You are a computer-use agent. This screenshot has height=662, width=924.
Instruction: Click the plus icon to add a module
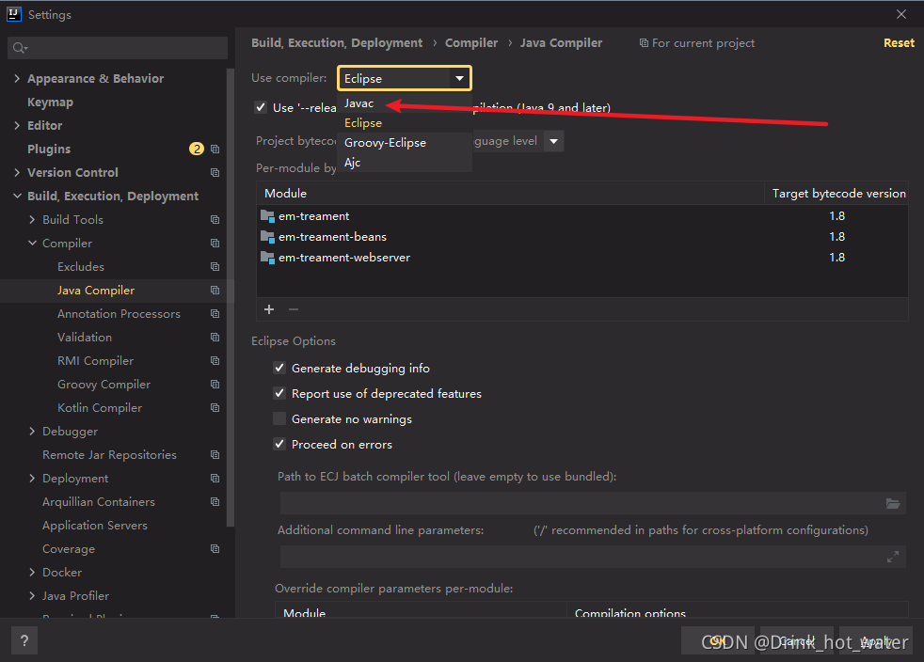269,309
